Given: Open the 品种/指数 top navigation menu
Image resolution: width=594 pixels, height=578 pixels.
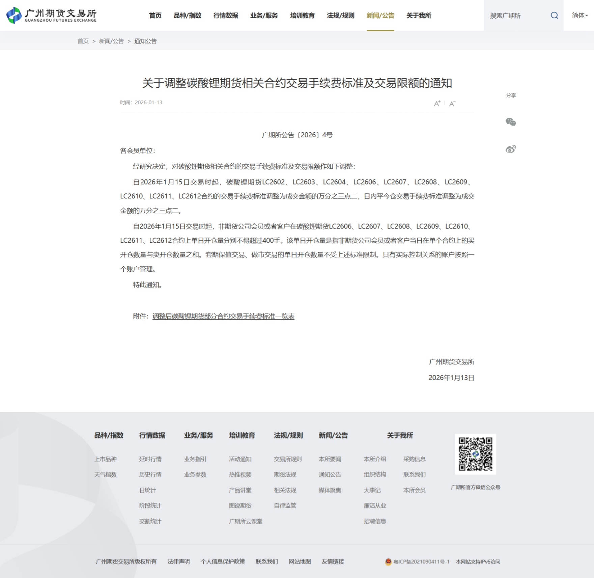Looking at the screenshot, I should click(187, 16).
